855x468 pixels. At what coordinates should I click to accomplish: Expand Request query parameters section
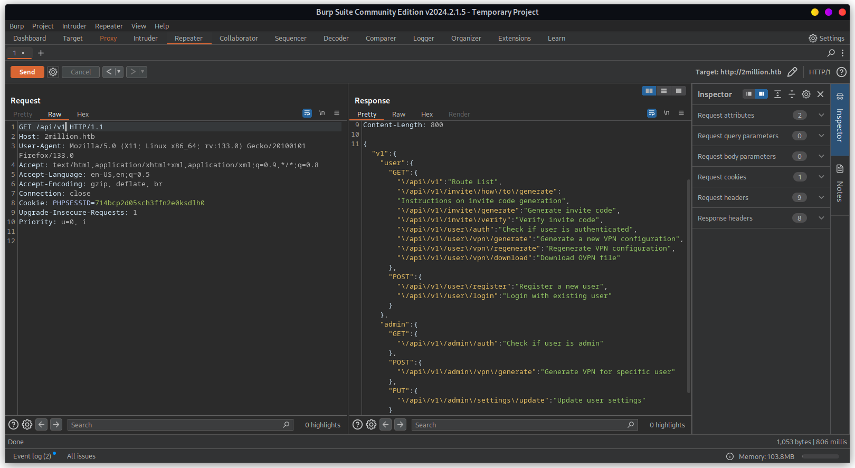[761, 136]
